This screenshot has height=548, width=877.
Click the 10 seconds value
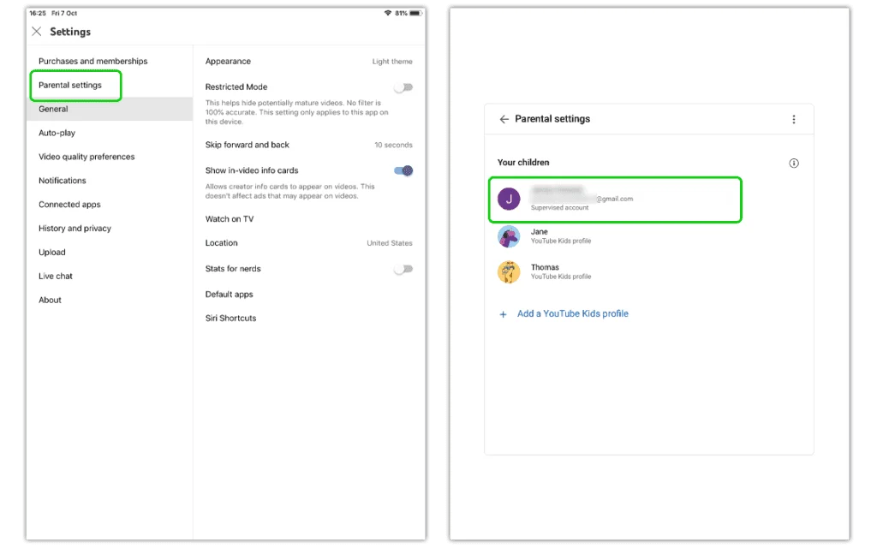coord(393,145)
